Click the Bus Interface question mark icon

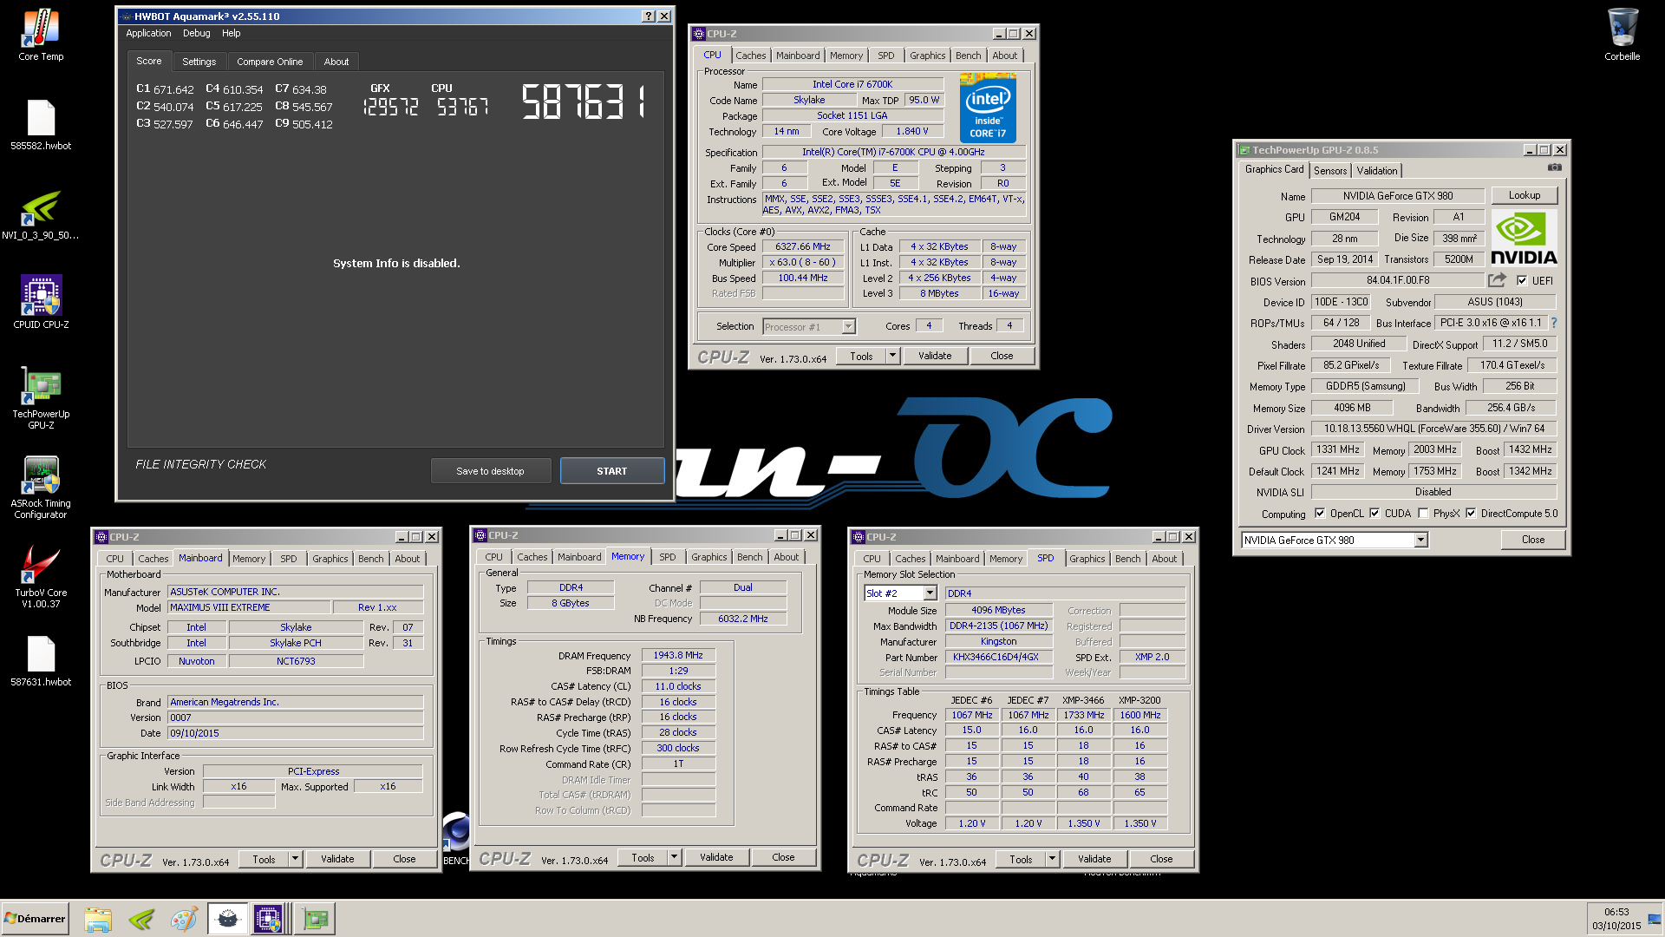1554,323
